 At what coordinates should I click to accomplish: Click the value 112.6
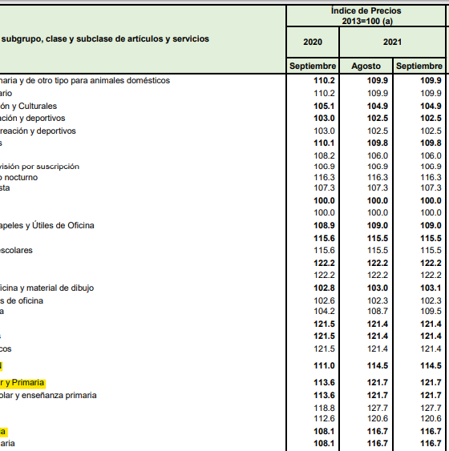tap(324, 418)
